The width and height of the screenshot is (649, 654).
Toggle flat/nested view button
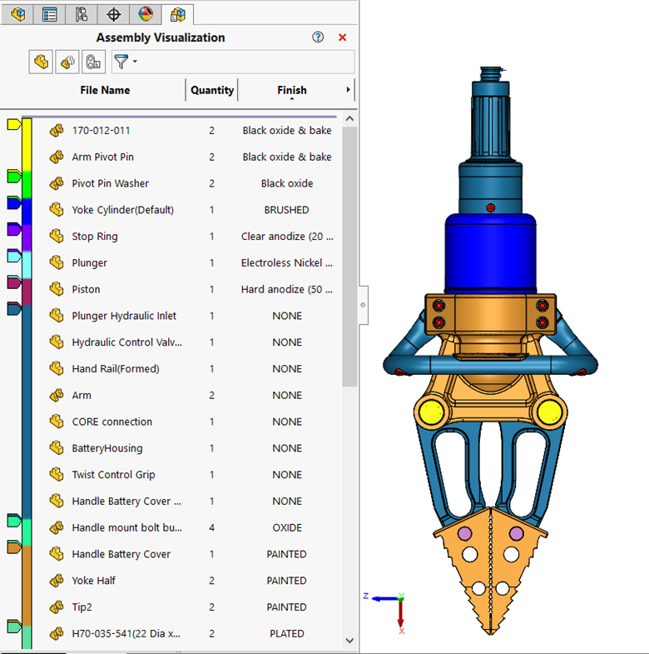coord(41,62)
